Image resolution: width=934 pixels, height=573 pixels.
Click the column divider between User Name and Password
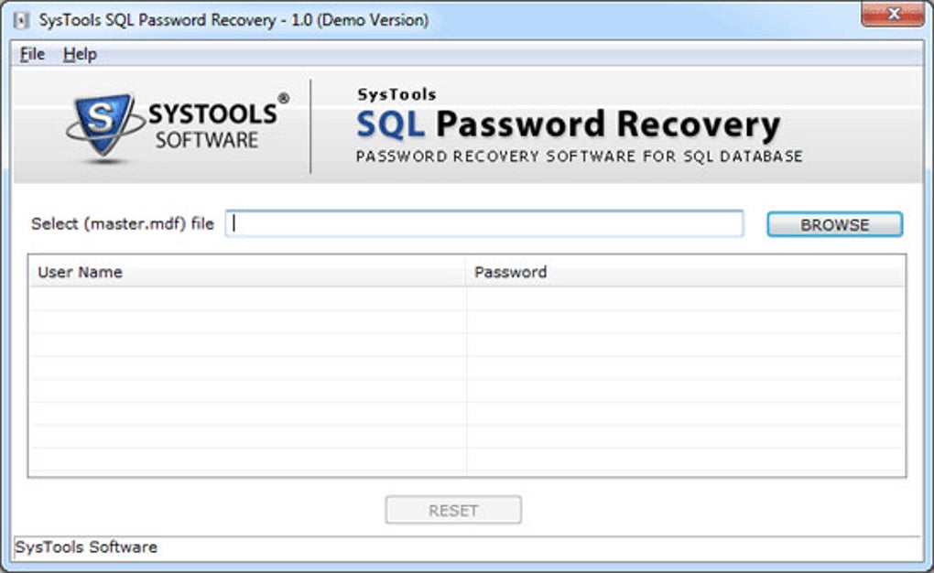pos(467,272)
